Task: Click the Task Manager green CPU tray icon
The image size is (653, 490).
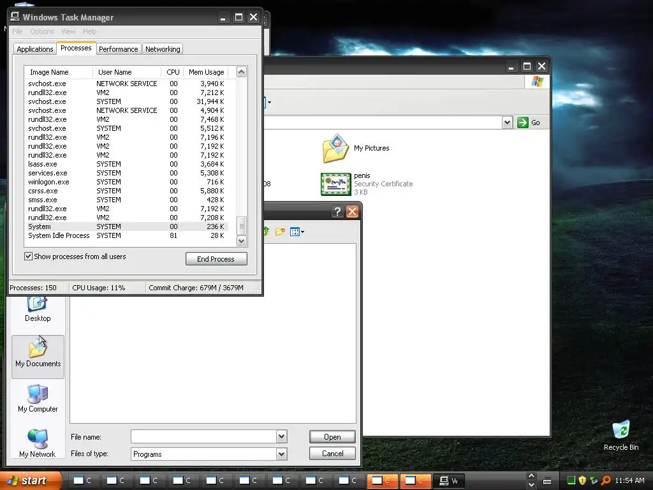Action: click(x=571, y=480)
